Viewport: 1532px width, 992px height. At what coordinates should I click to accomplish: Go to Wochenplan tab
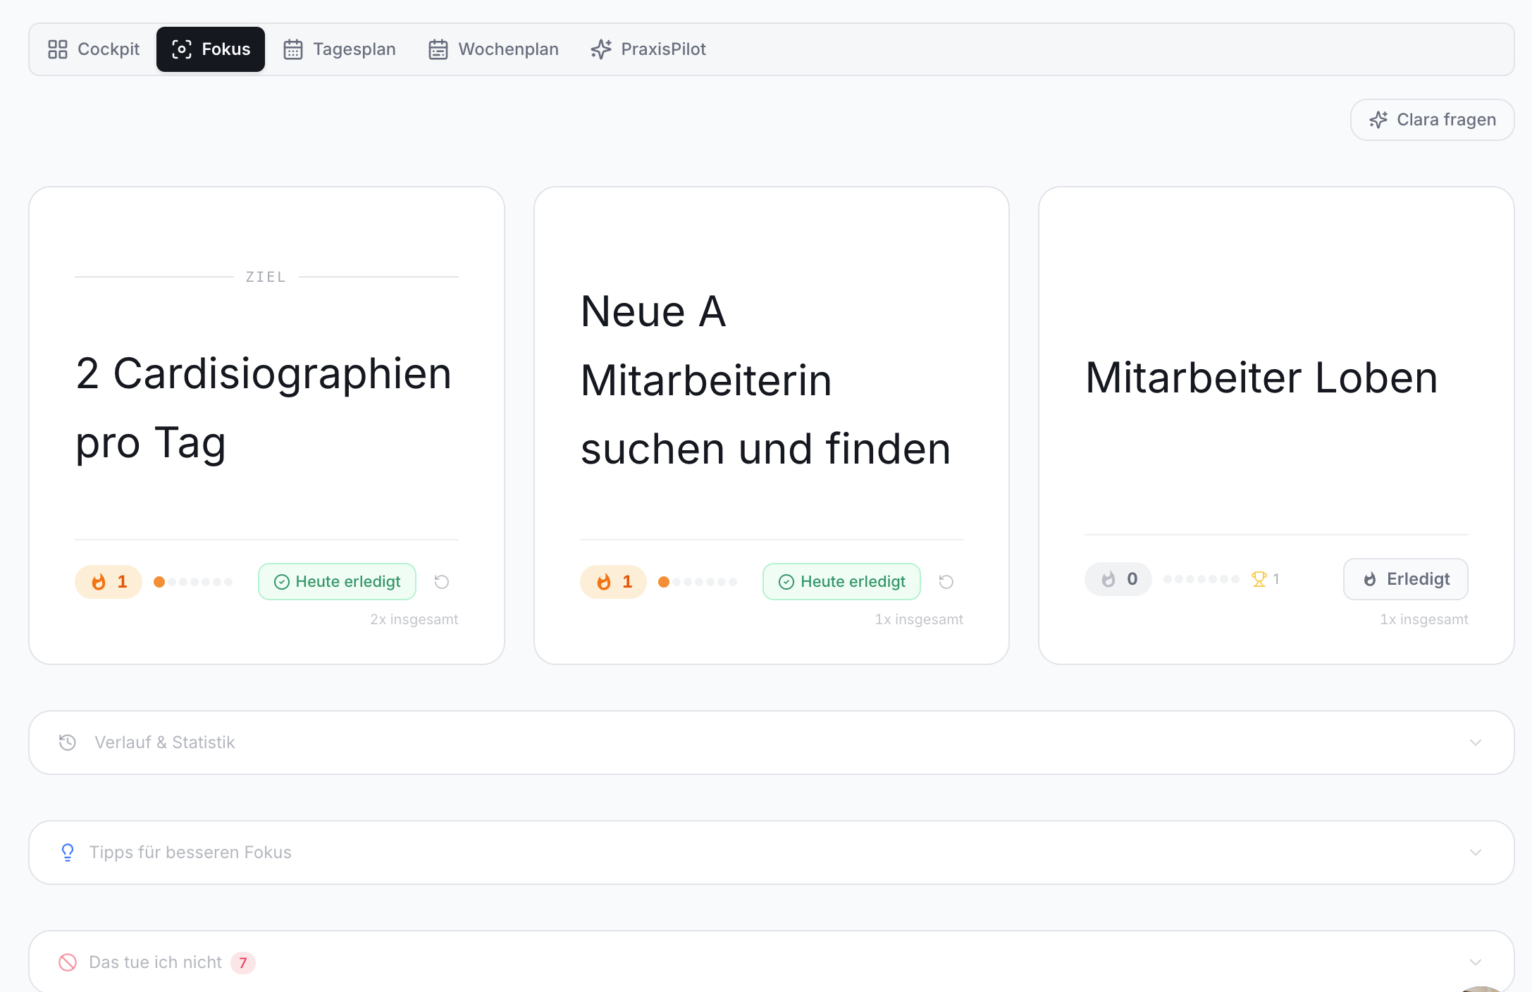click(493, 49)
